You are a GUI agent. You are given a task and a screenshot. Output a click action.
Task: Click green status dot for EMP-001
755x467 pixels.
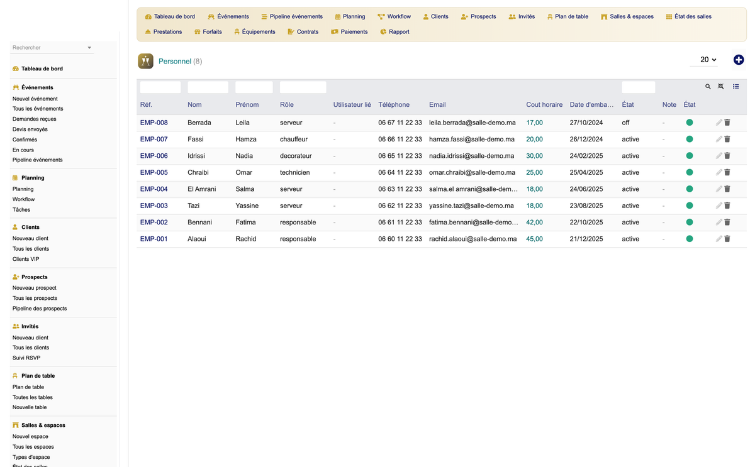click(x=690, y=239)
